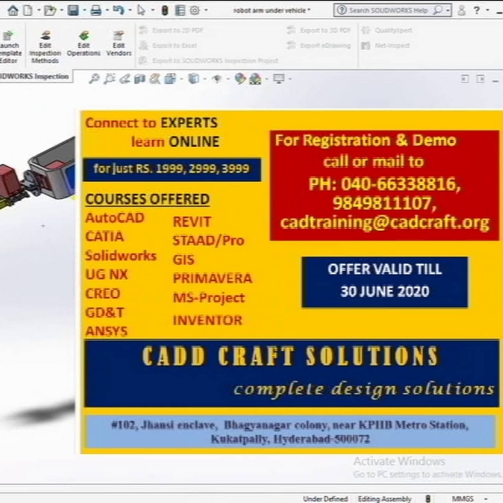Save the assembly with the floppy disk icon
The width and height of the screenshot is (503, 503).
73,10
